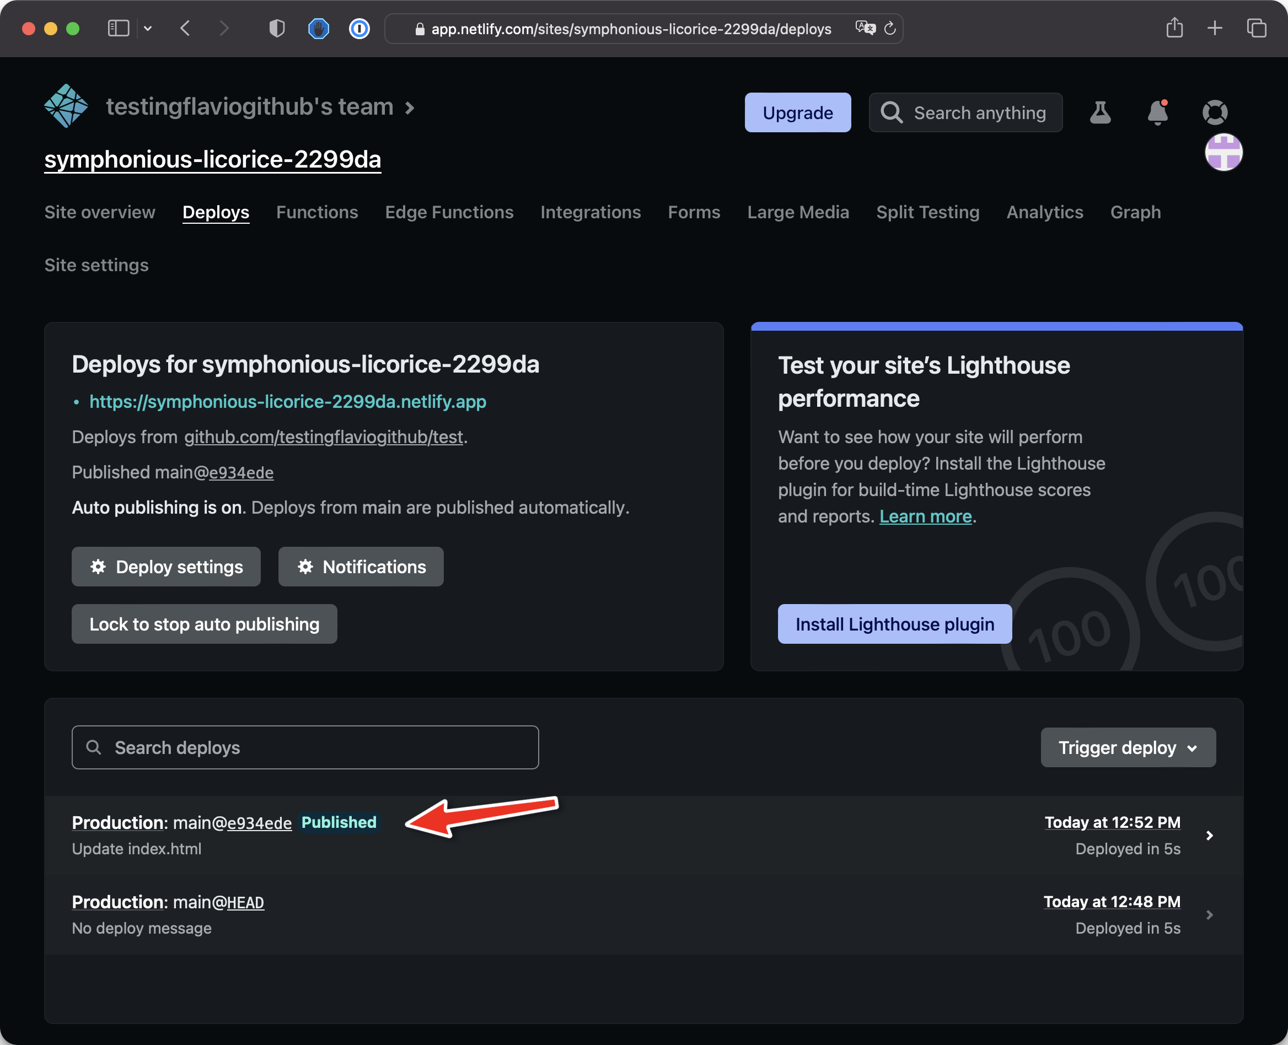
Task: Click the Safari privacy shield icon
Action: 276,28
